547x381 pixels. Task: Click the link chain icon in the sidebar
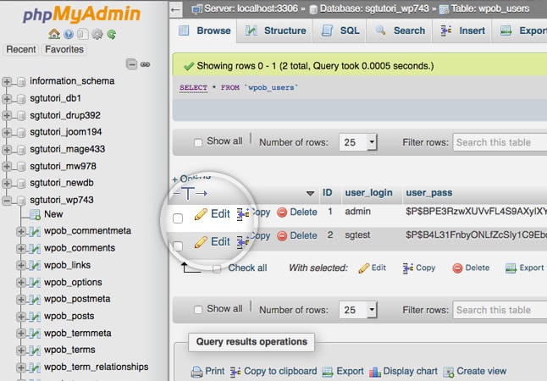(x=145, y=64)
